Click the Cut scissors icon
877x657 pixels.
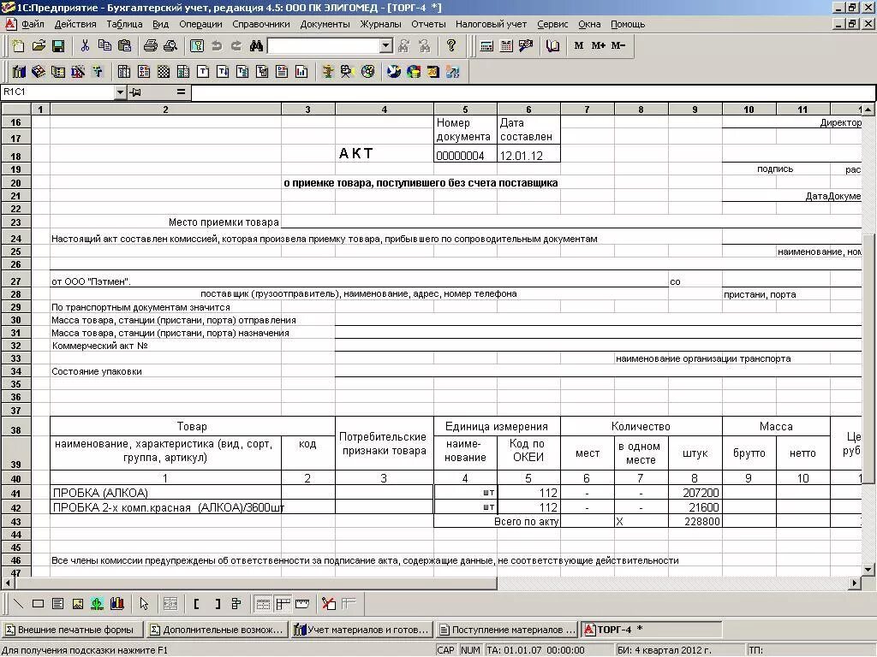85,46
